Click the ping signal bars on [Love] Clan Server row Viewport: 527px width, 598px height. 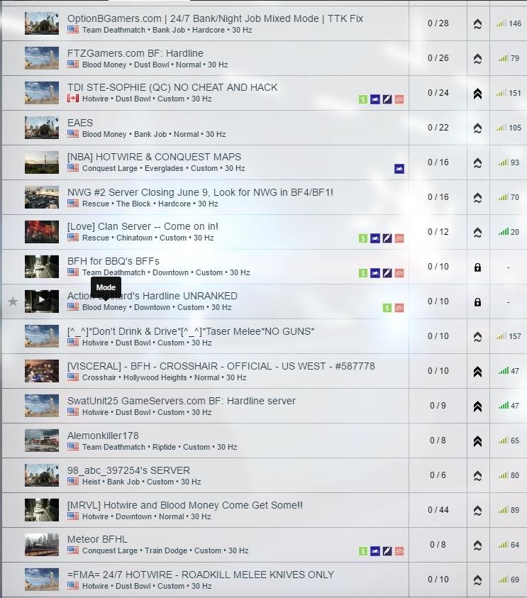(504, 232)
